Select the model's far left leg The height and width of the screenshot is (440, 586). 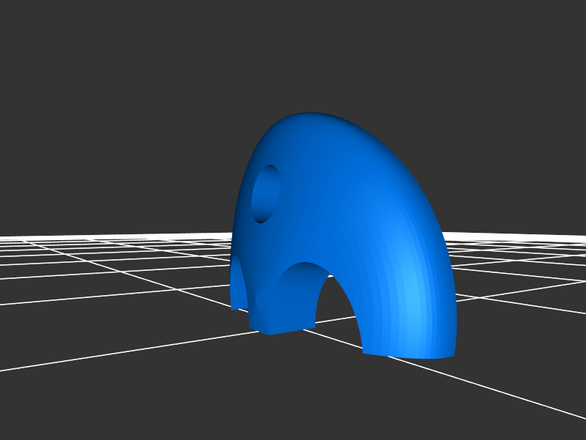pos(236,293)
